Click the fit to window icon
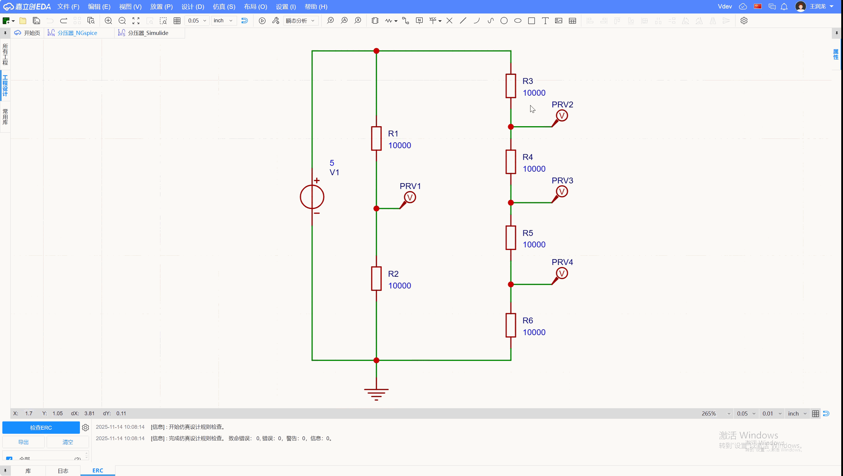The image size is (843, 476). coord(136,21)
